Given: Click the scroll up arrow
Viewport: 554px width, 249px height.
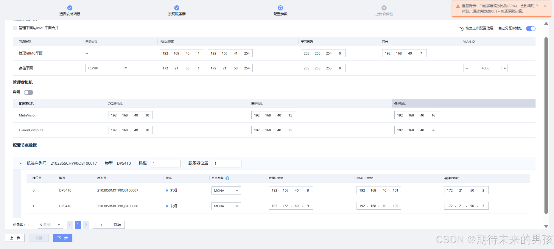Looking at the screenshot, I should click(x=546, y=24).
